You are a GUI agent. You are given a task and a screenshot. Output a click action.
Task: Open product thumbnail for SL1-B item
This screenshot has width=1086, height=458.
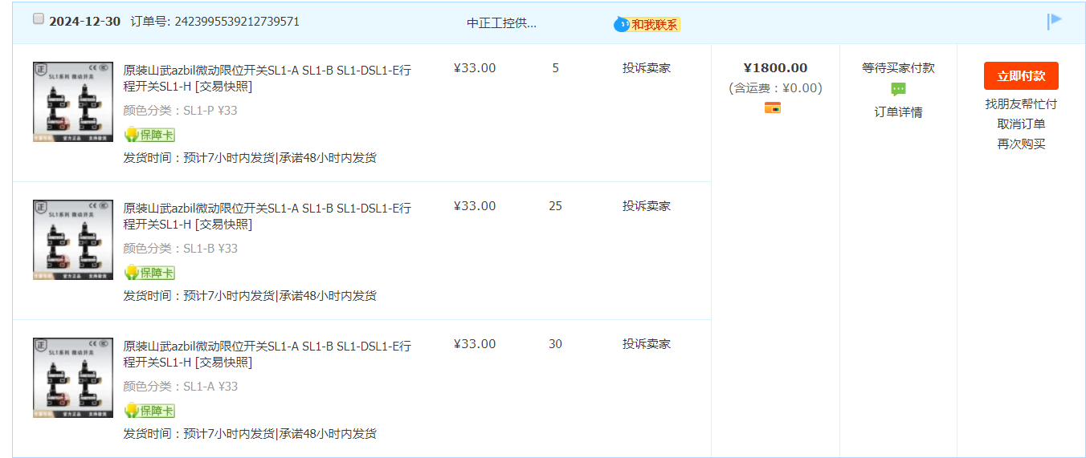coord(73,240)
